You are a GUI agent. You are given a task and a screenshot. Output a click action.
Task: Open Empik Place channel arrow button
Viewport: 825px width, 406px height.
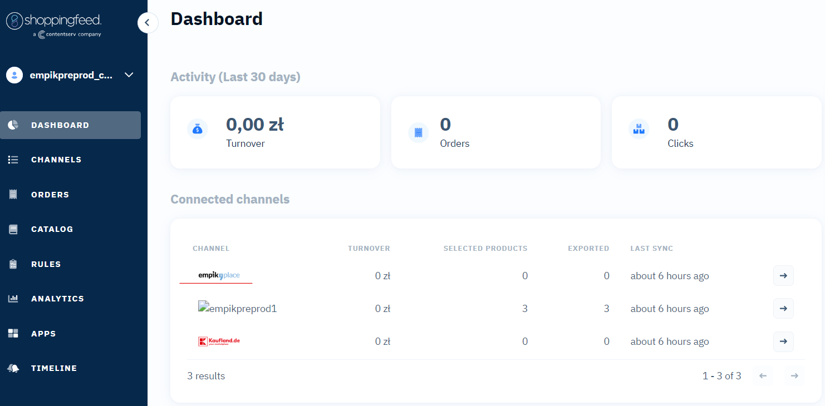pos(783,276)
